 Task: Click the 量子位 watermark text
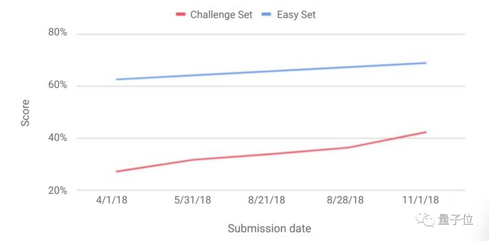(455, 220)
